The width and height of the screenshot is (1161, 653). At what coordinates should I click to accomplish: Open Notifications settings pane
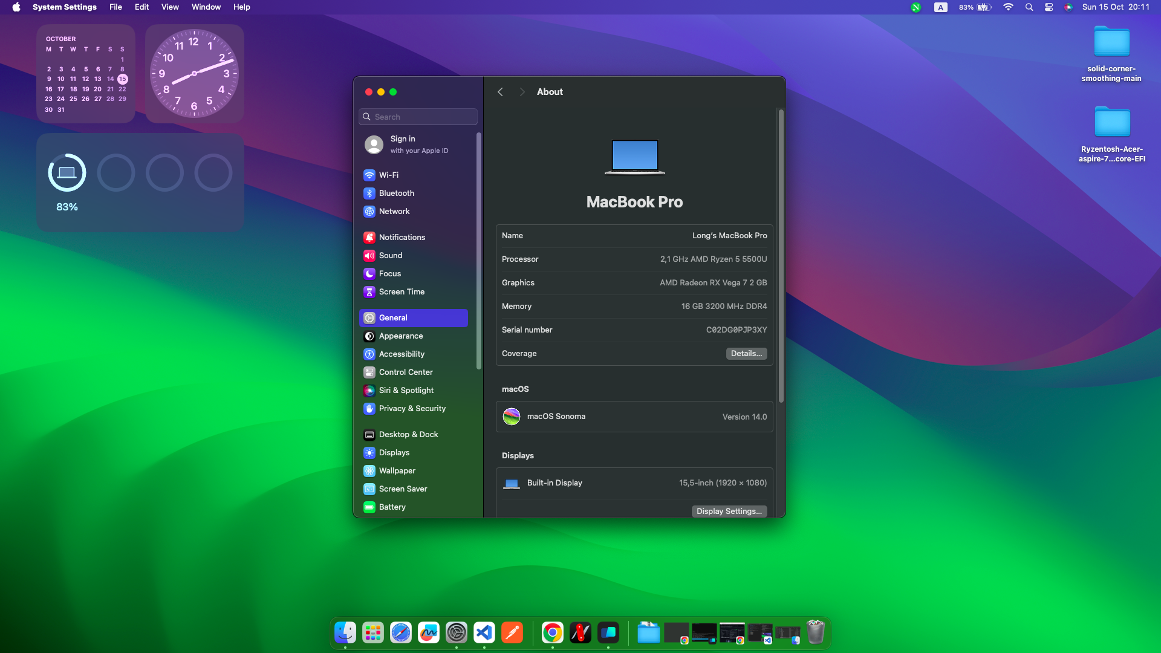click(402, 238)
